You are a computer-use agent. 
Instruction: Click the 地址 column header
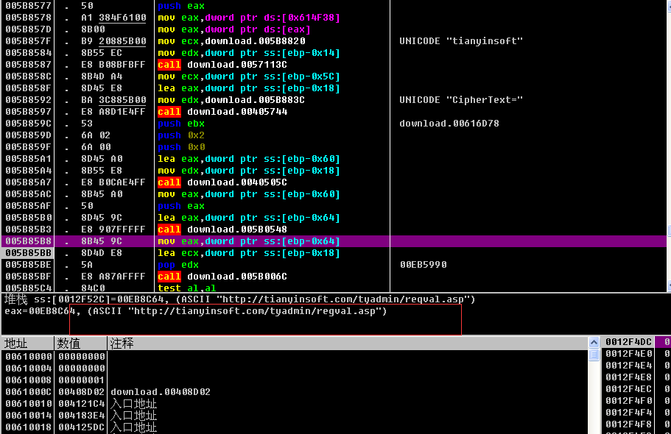coord(28,344)
